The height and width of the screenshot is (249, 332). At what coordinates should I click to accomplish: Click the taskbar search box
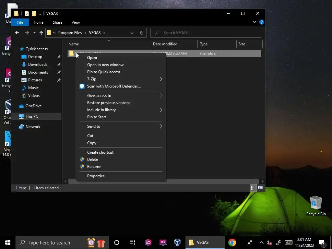click(x=62, y=243)
